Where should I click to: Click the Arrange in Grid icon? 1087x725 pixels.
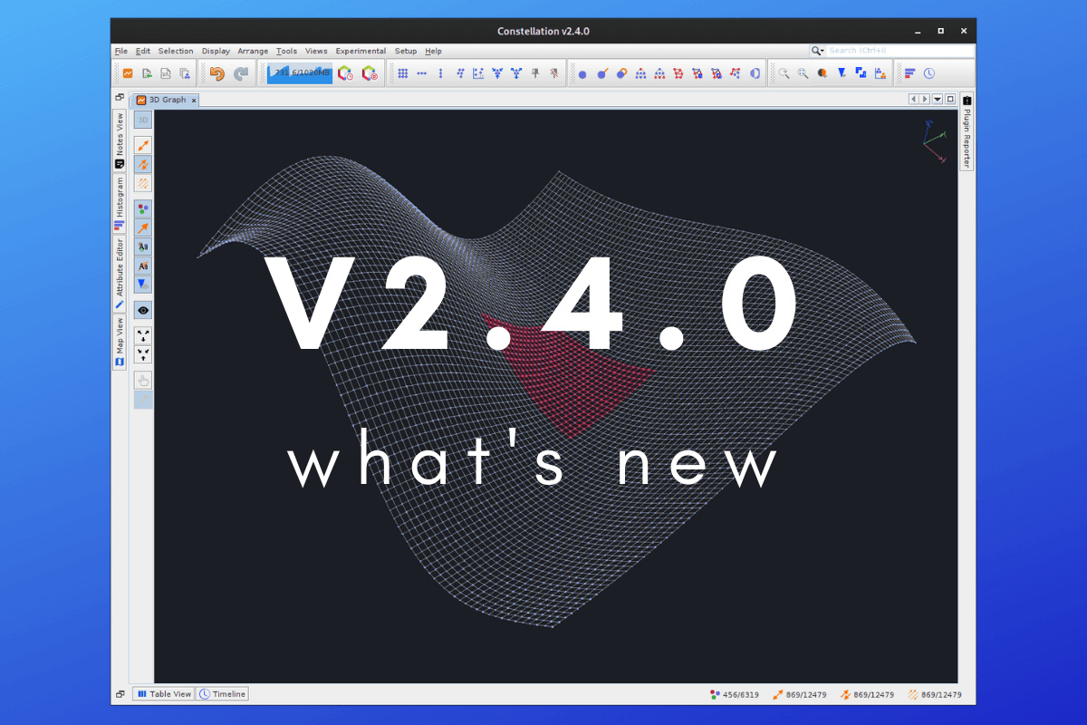pos(403,74)
